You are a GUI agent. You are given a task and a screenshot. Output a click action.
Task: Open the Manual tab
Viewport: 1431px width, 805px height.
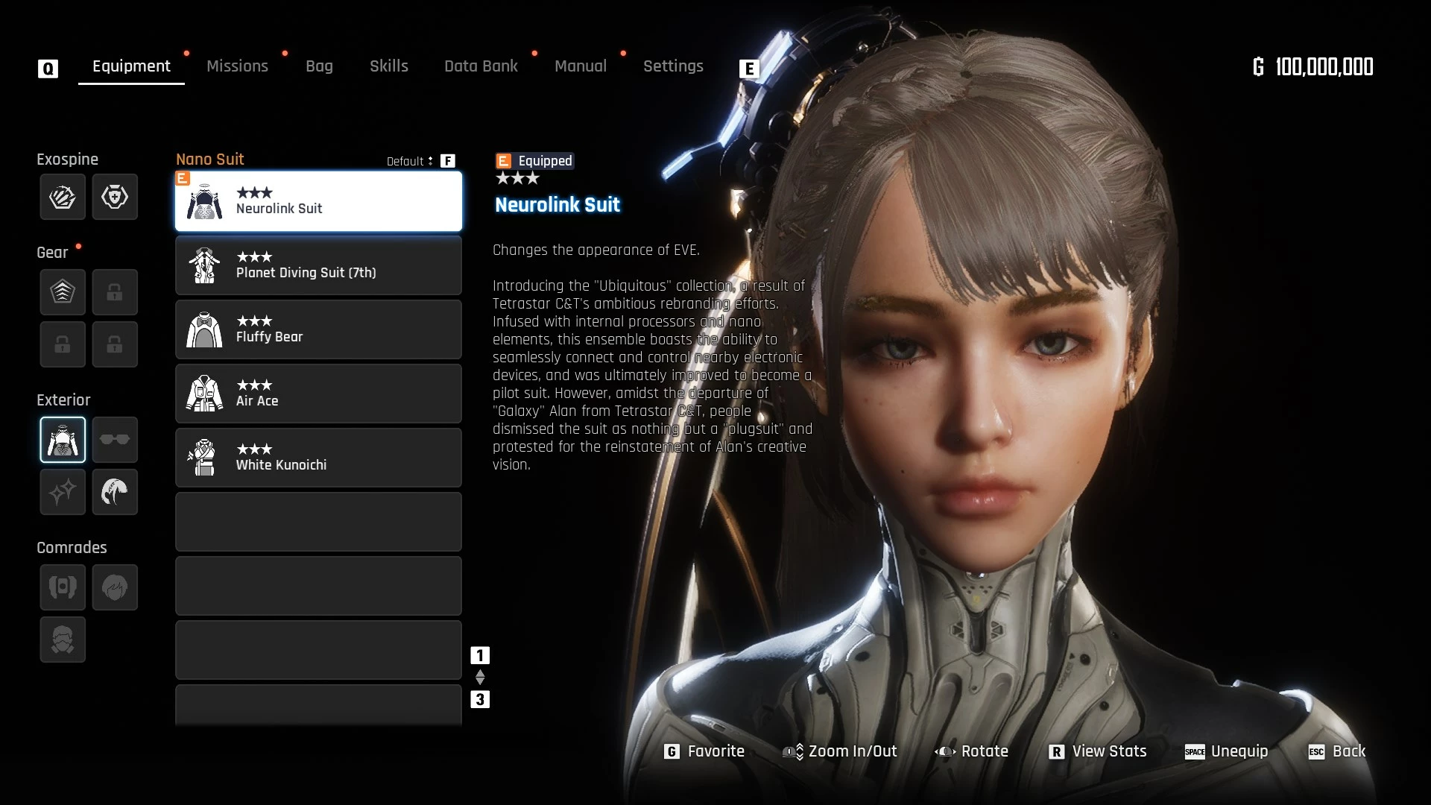pos(581,66)
